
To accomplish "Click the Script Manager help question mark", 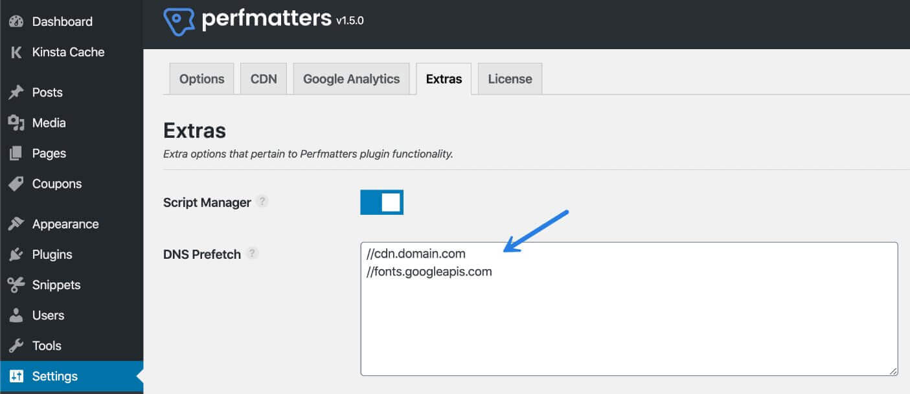I will 262,201.
